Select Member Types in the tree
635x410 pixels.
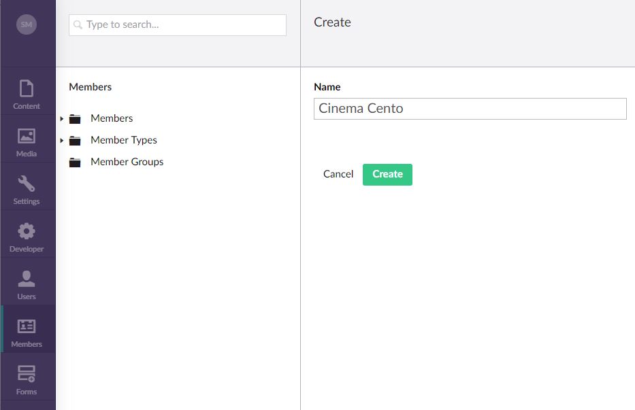pyautogui.click(x=123, y=140)
